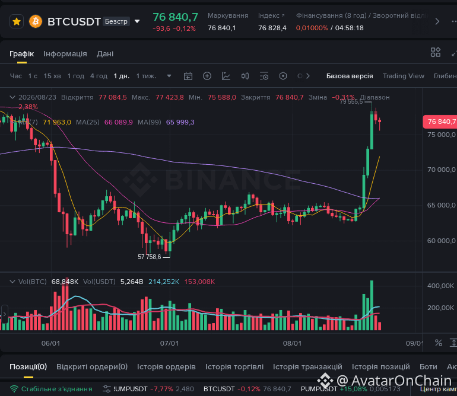The height and width of the screenshot is (396, 457).
Task: Click the add alert plus-circle icon
Action: tap(207, 76)
